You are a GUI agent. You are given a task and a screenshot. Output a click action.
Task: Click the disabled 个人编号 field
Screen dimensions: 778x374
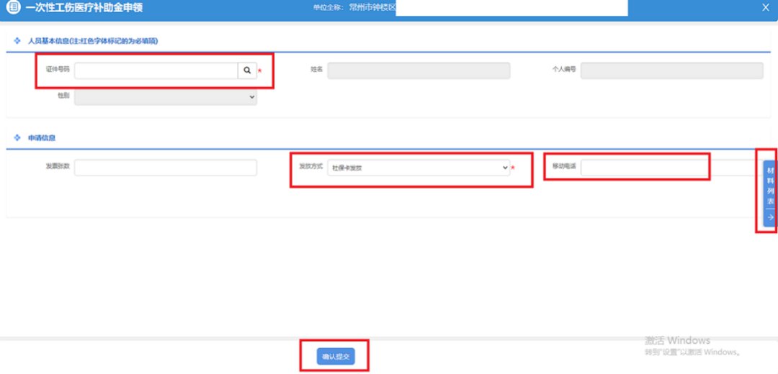[671, 70]
